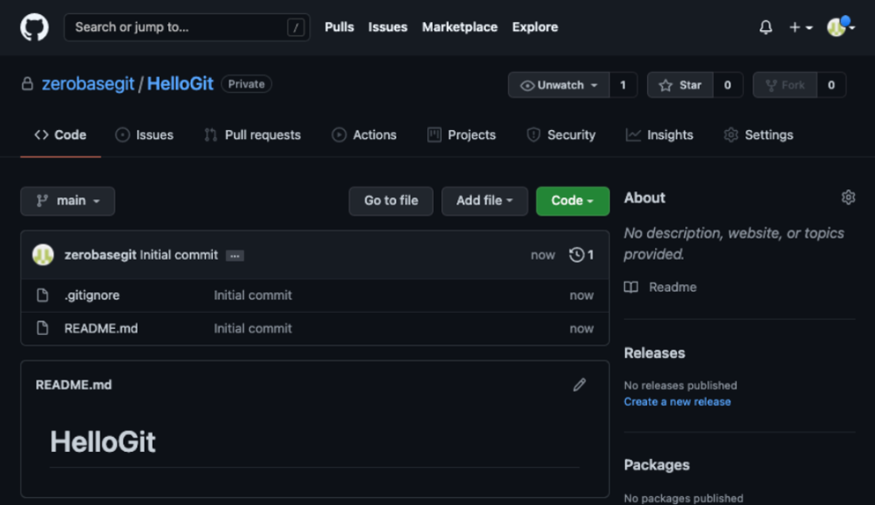Open the notifications bell

[x=765, y=27]
